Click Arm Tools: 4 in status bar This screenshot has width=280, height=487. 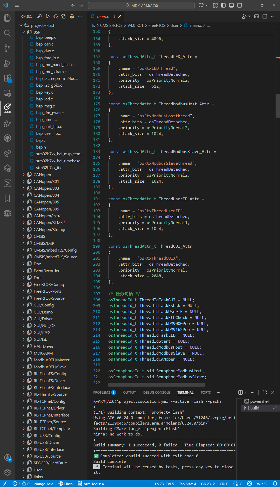[91, 484]
